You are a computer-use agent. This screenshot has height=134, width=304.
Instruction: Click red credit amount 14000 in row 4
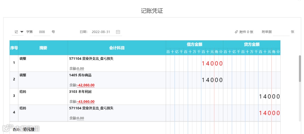269,113
